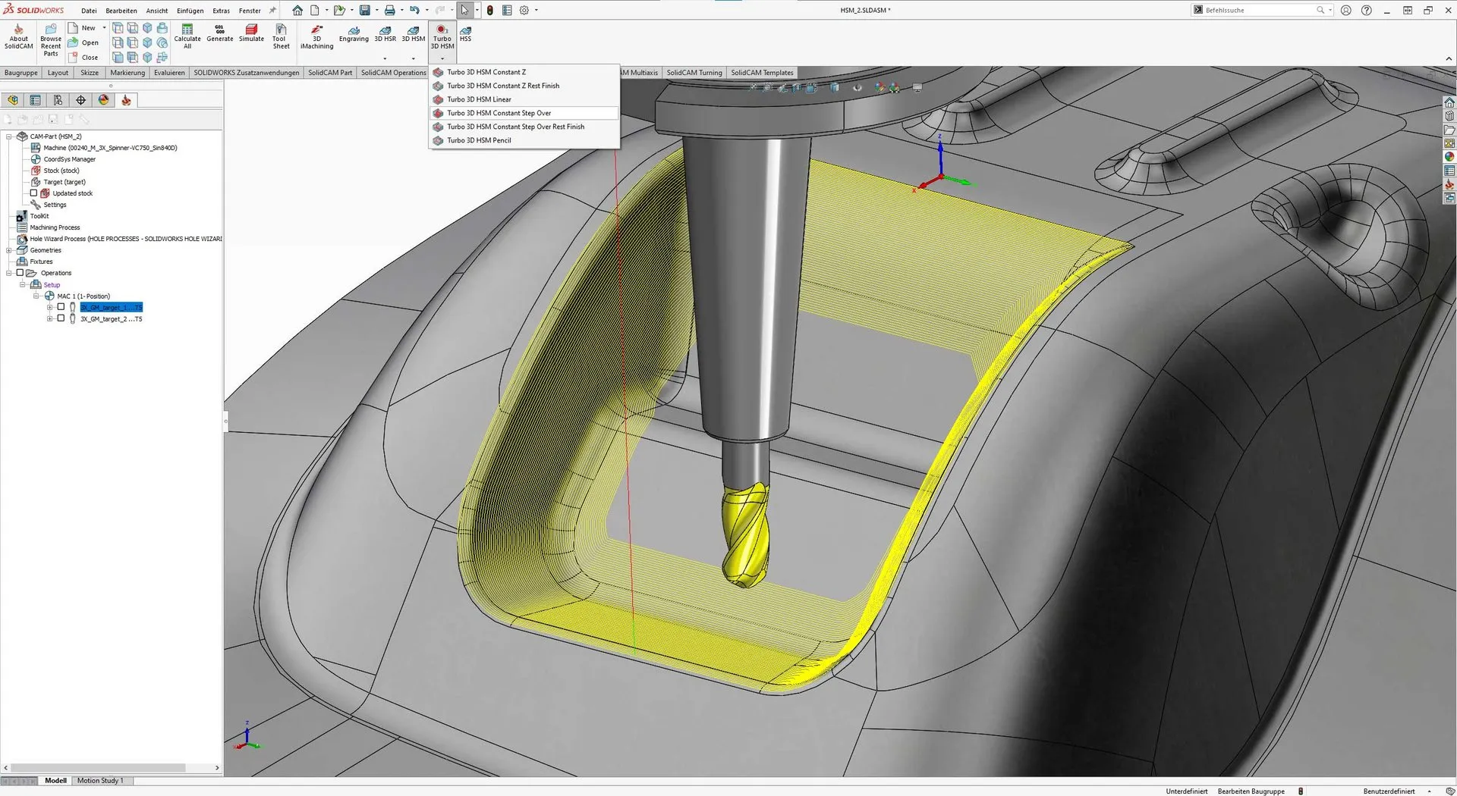Open the About SolidCAM icon

pos(19,36)
